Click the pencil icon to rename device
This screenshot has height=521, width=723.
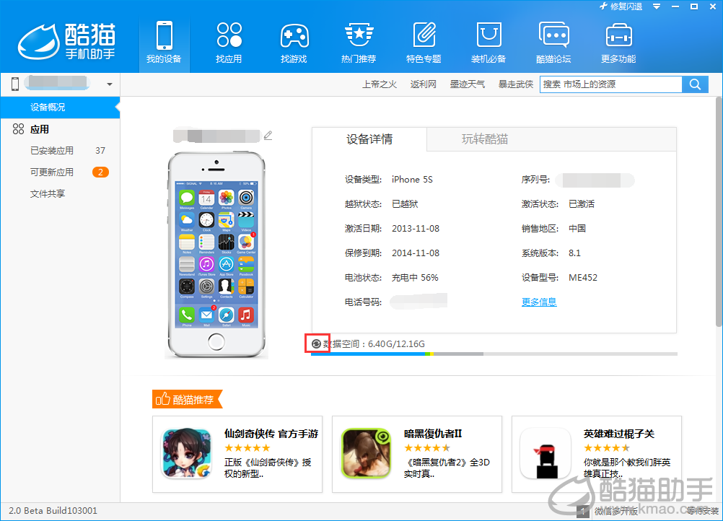pos(268,136)
